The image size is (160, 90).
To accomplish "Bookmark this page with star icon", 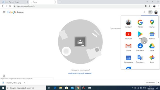I will 149,6.
